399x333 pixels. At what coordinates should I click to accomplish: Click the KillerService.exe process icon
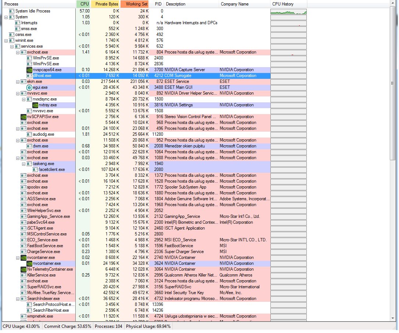[24, 275]
